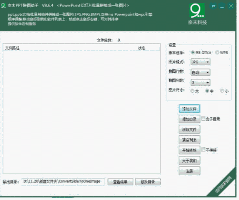Viewport: 239px width, 200px height.
Task: Click the 清空列表 button
Action: click(189, 140)
